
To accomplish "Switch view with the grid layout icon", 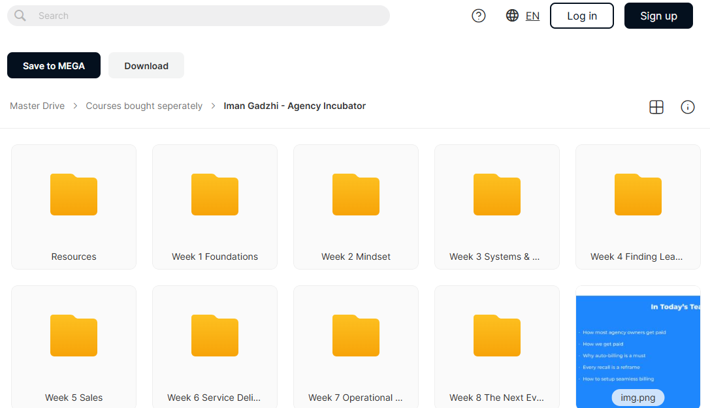I will [656, 107].
